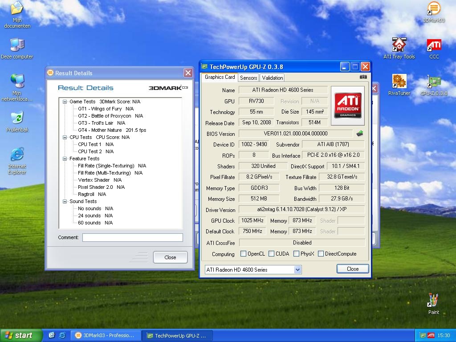
Task: Open the ATI Radeon HD 4600 dropdown
Action: pos(297,269)
